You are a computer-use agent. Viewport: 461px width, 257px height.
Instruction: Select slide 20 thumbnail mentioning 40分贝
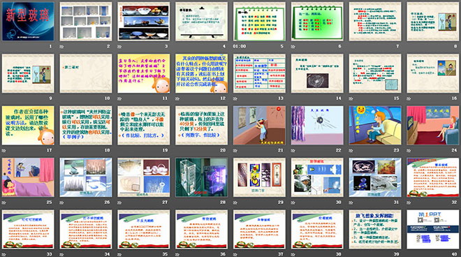pos(201,125)
